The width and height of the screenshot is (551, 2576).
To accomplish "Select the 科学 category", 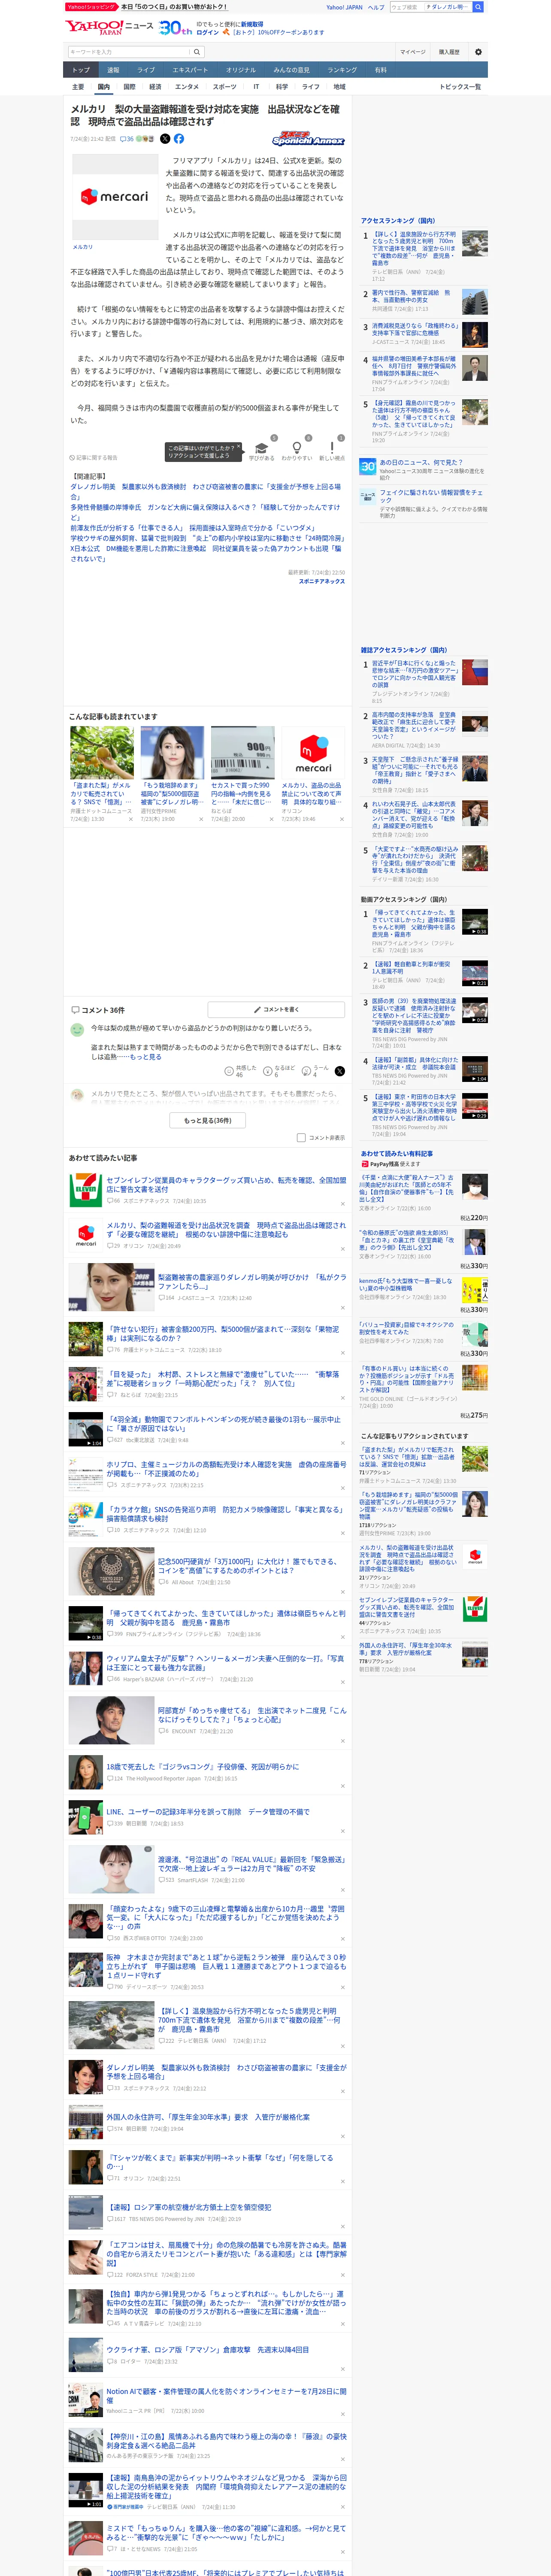I will point(282,87).
